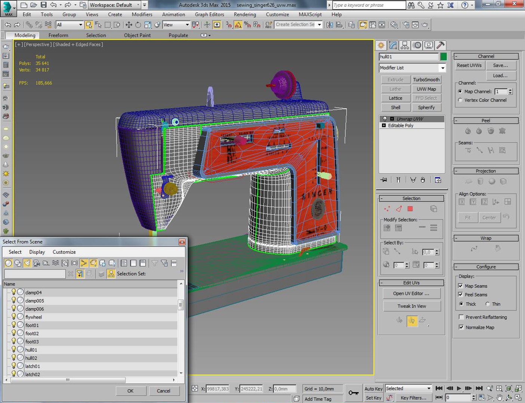Open the Graph Editors menu
This screenshot has width=525, height=403.
(x=209, y=15)
